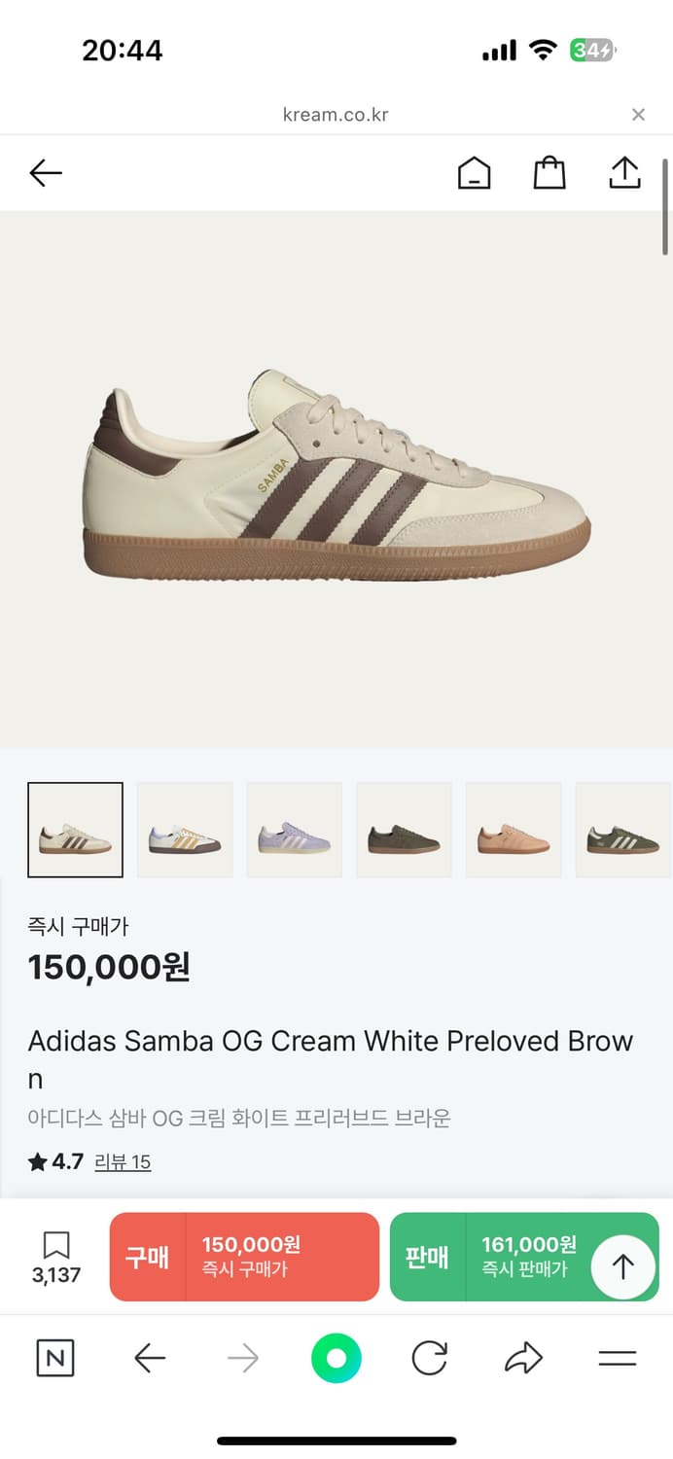
Task: Open the browser hamburger menu
Action: [x=618, y=1358]
